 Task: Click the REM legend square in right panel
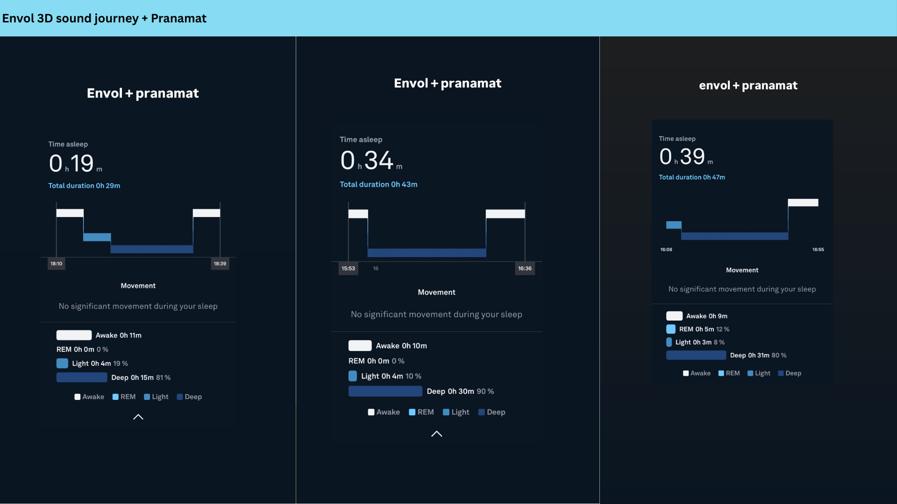(x=721, y=373)
